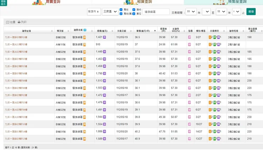Click pink 型態 icon in the 910 row
The width and height of the screenshot is (263, 150).
tap(190, 44)
